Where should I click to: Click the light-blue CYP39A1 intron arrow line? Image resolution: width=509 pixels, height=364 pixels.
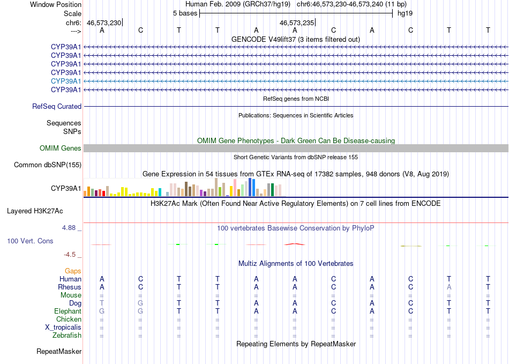click(x=296, y=81)
